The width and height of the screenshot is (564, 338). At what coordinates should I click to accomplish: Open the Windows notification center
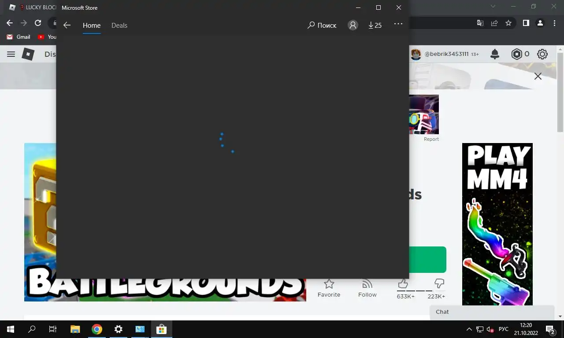click(550, 329)
